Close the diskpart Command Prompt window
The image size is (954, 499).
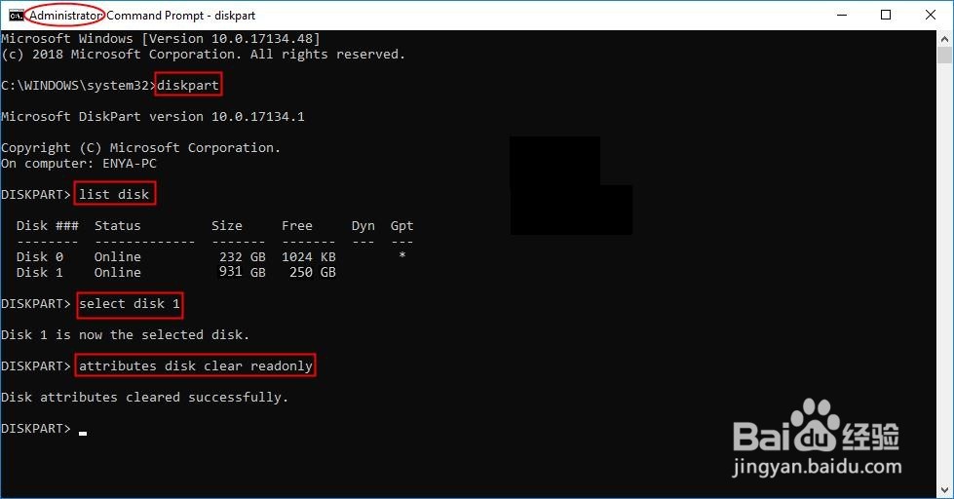[x=931, y=16]
